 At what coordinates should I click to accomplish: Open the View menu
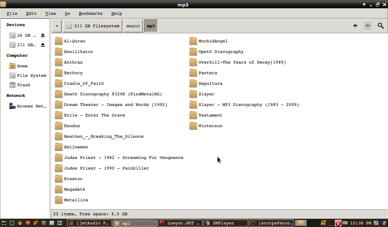pos(51,13)
